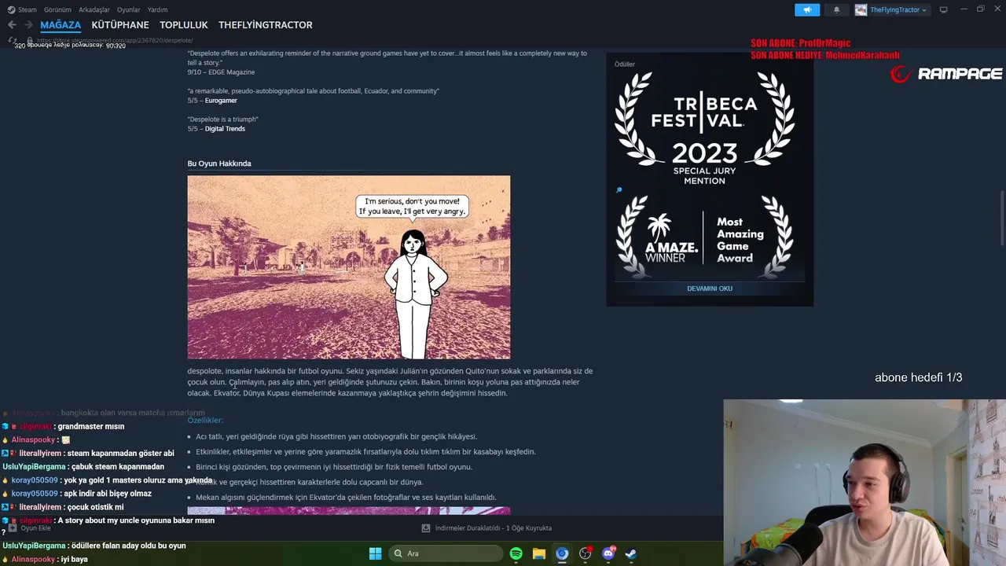Click the plus icon beside Oyun Ekle
Viewport: 1006px width, 566px height.
click(x=12, y=528)
